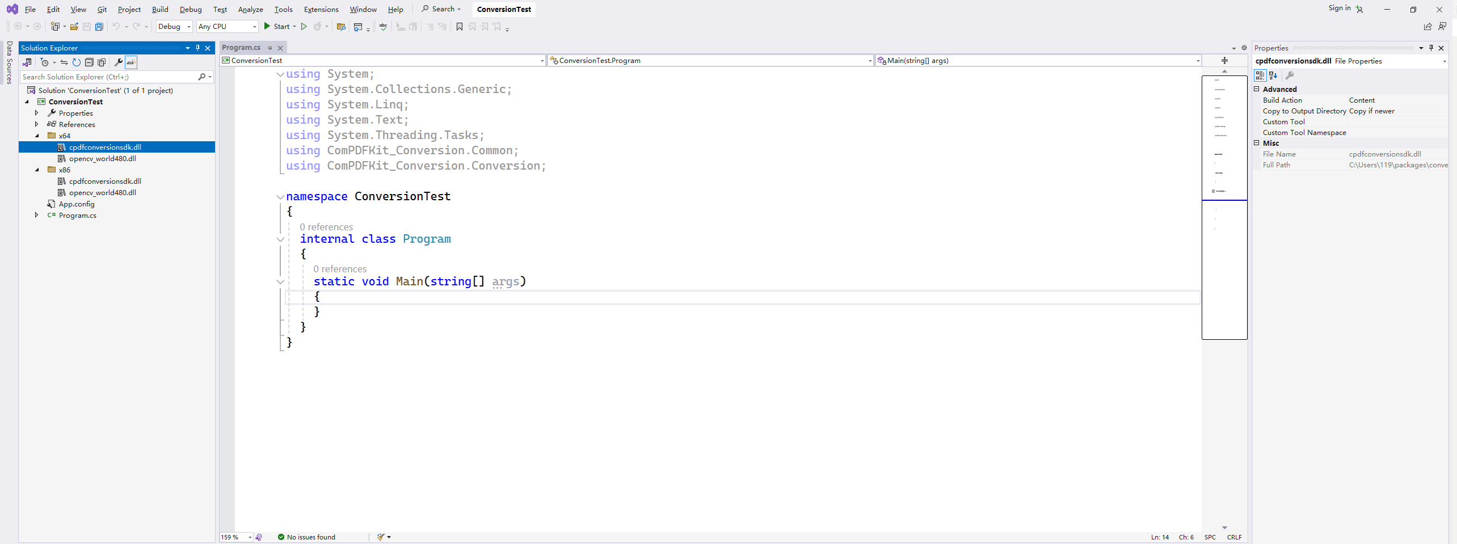Click Start Without Debugging green outline arrow

point(304,27)
